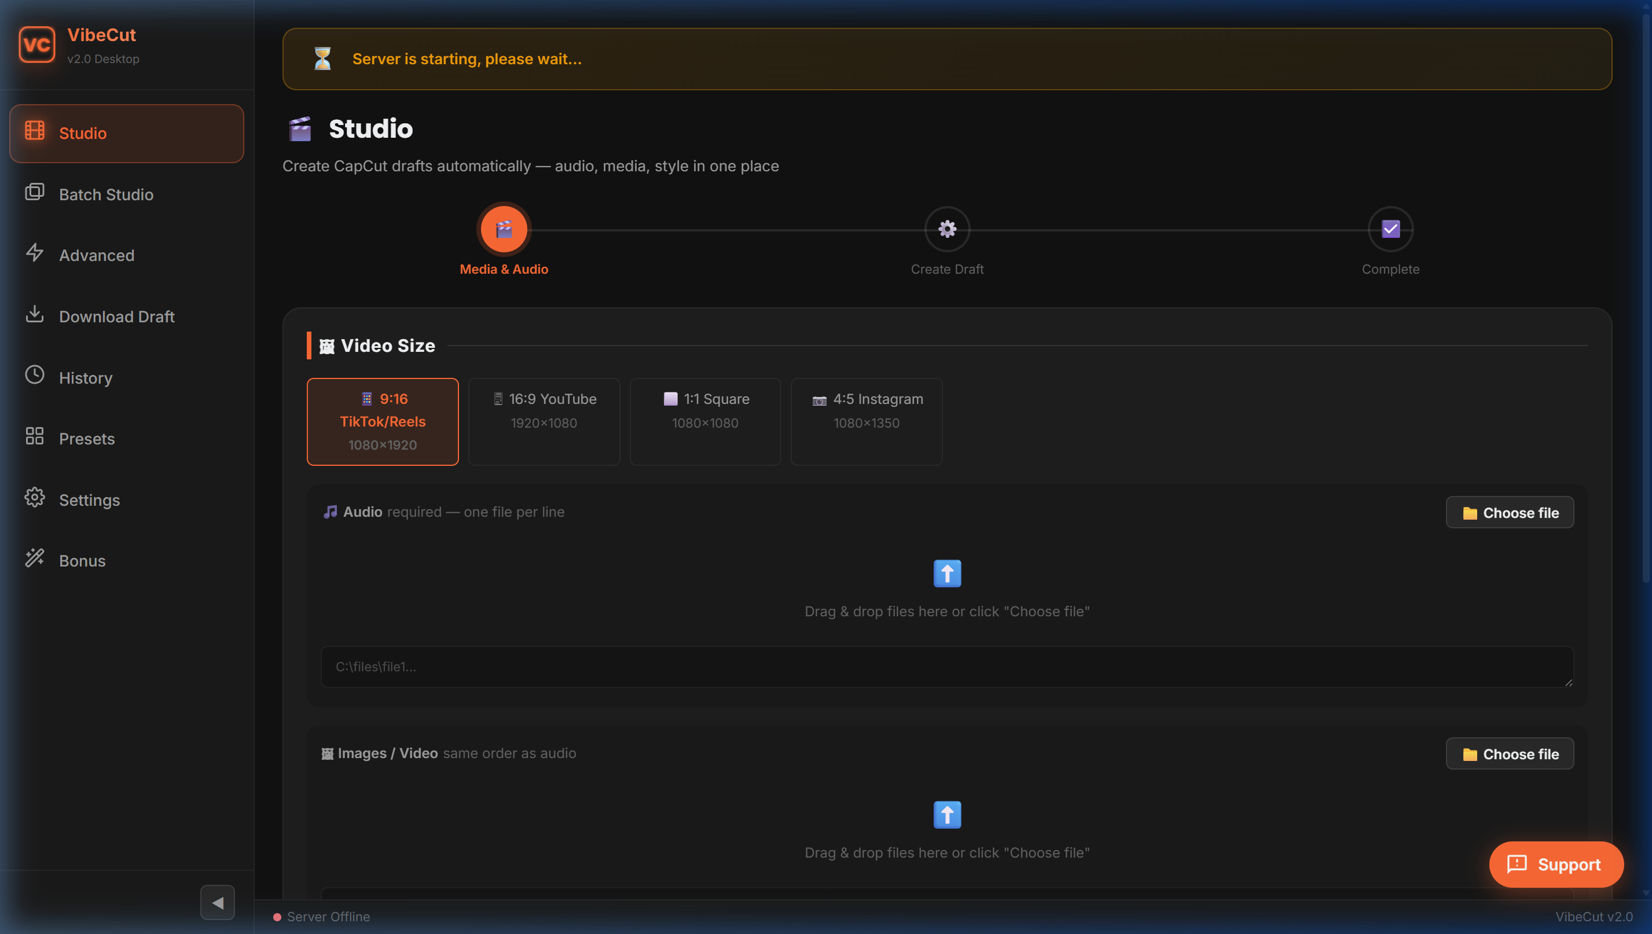Open the Settings page
The width and height of the screenshot is (1652, 934).
click(126, 501)
